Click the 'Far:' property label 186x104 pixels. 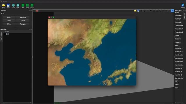coord(177,88)
